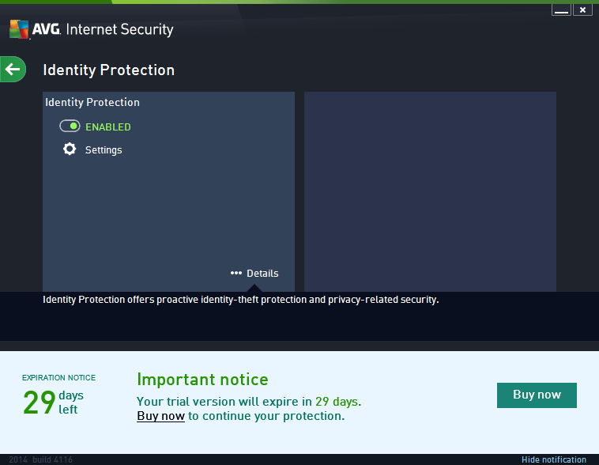This screenshot has height=465, width=599.
Task: Click the empty right-side panel tile
Action: coord(430,190)
